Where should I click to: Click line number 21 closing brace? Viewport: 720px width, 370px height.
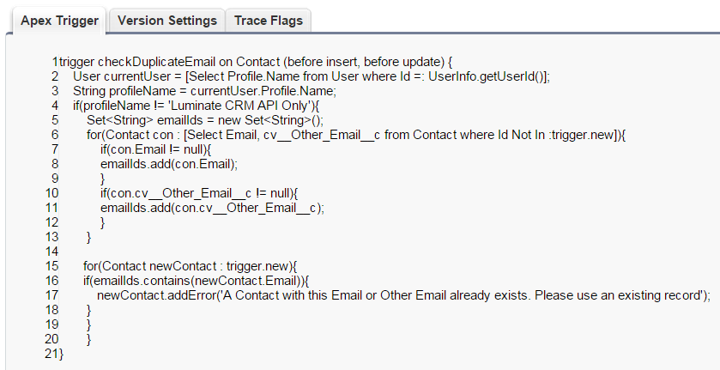(53, 354)
